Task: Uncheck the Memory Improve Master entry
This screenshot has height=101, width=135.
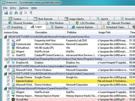Action: pos(8,96)
